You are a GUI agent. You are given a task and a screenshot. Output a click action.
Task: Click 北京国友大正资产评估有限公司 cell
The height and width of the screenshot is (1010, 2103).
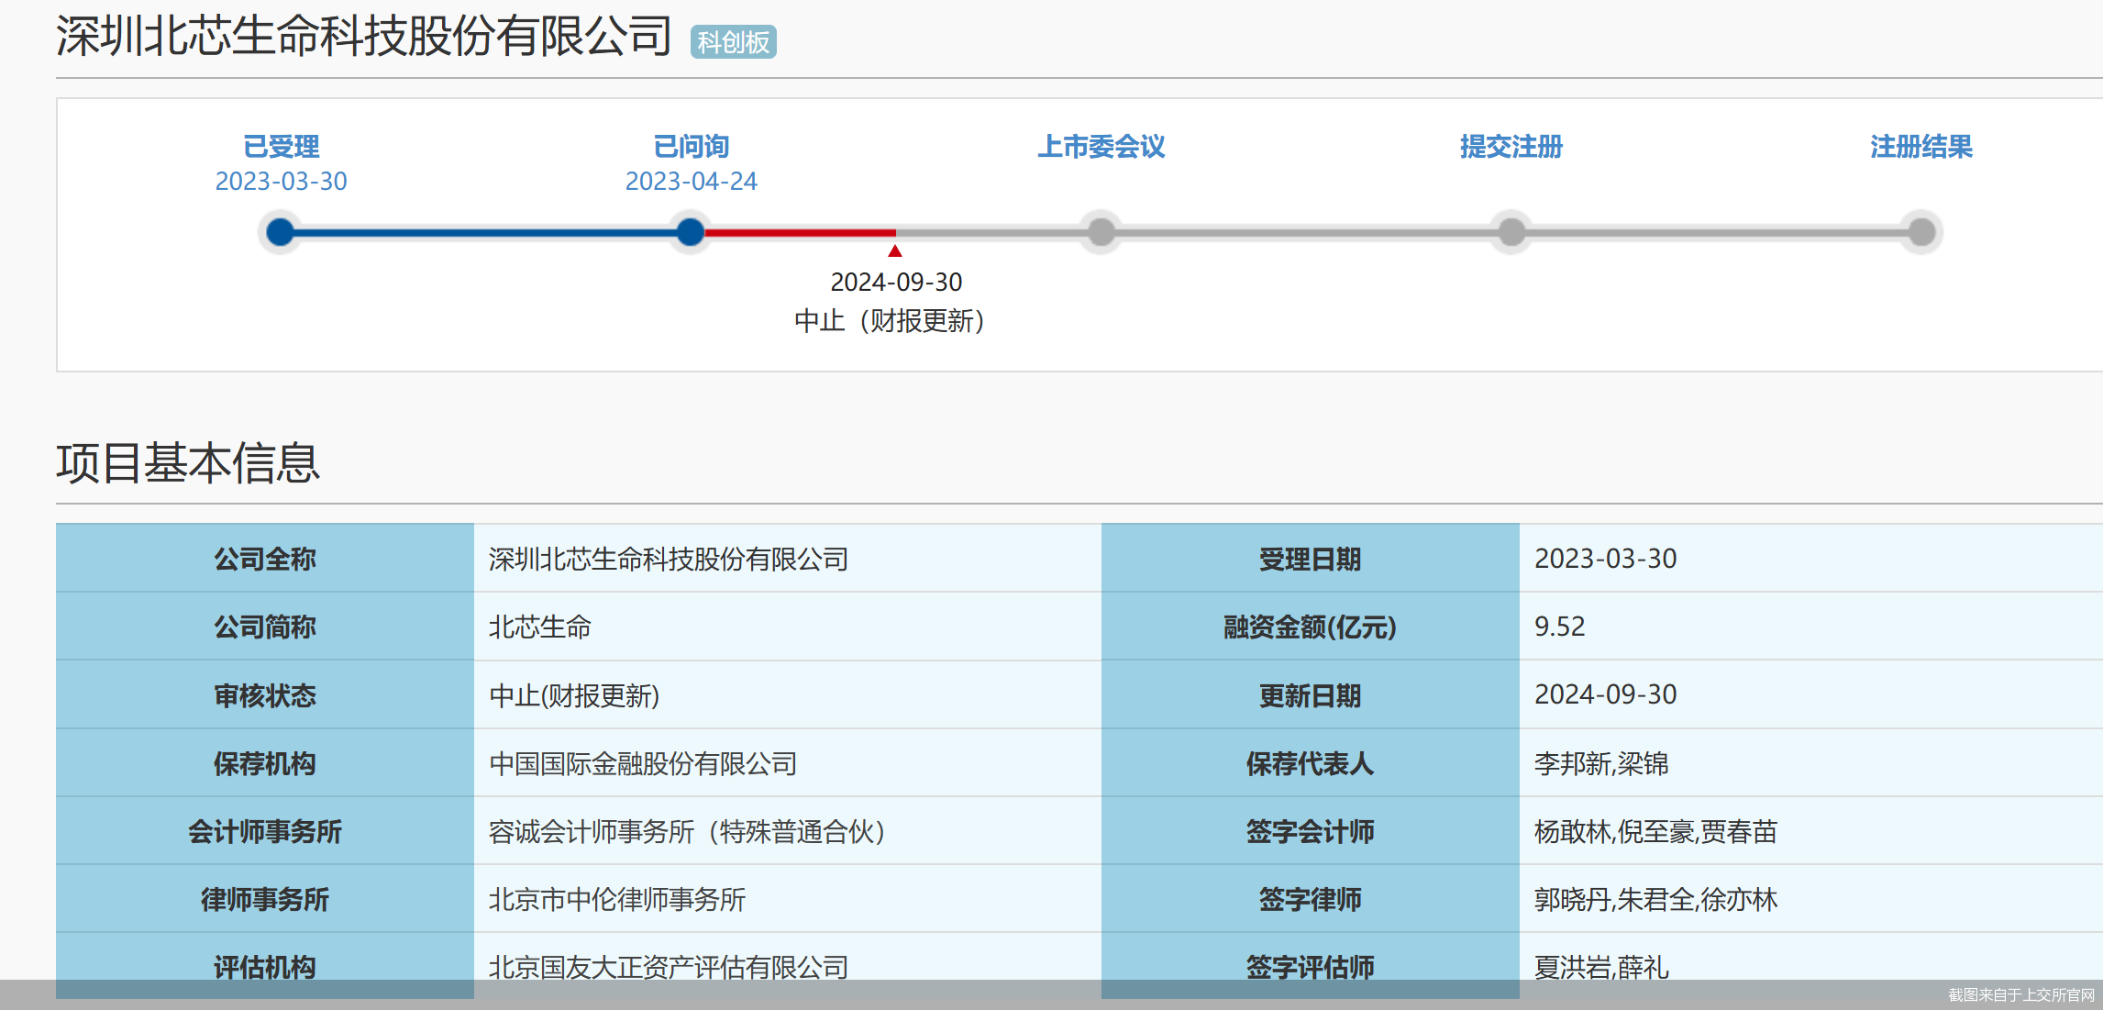pos(787,966)
